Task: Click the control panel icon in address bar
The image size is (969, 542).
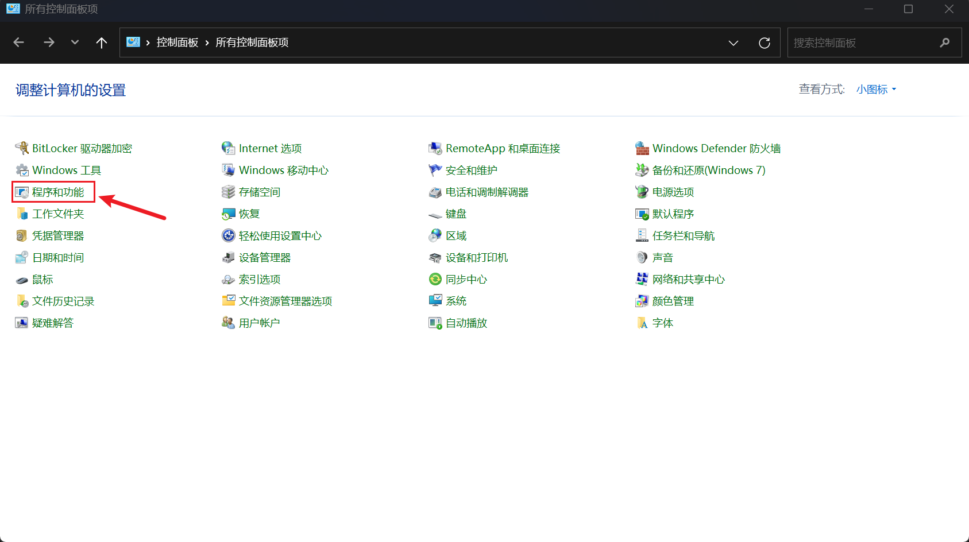Action: tap(133, 42)
